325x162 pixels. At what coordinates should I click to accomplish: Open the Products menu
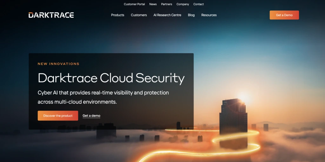coord(117,15)
